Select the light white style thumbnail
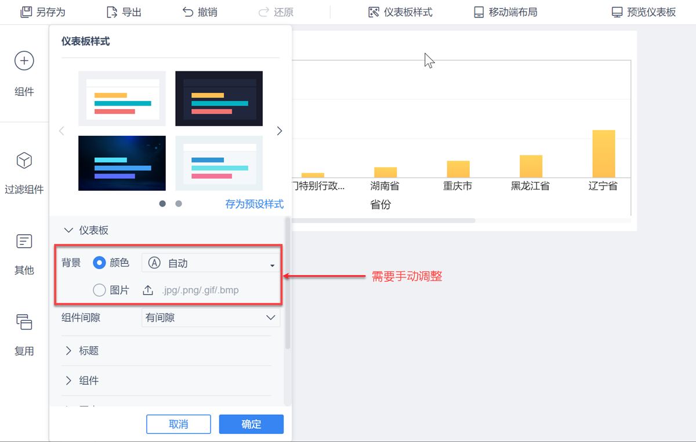The image size is (696, 442). pos(122,99)
